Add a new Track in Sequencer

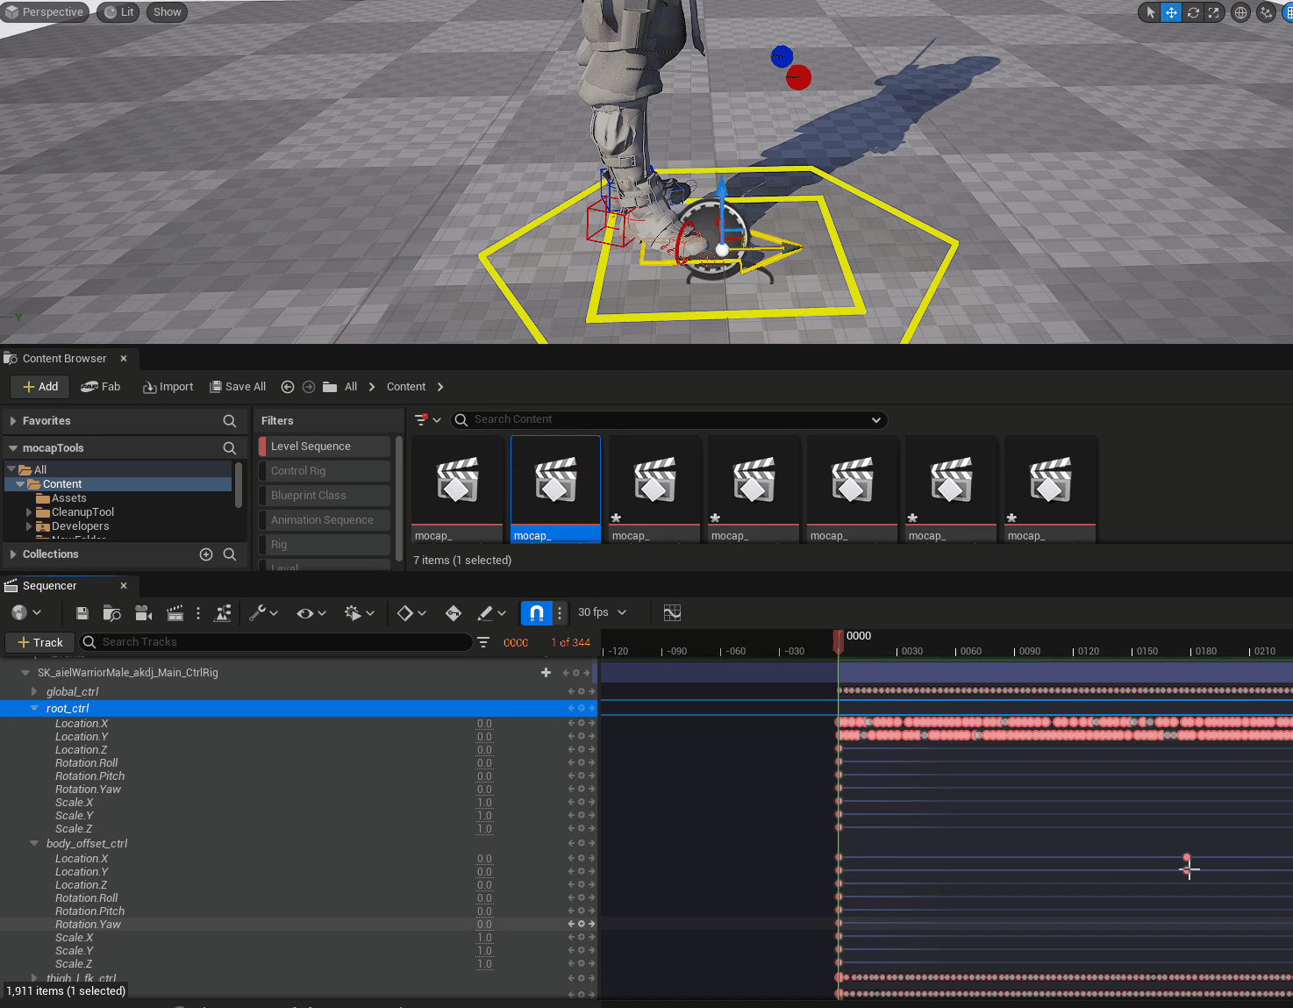coord(40,643)
